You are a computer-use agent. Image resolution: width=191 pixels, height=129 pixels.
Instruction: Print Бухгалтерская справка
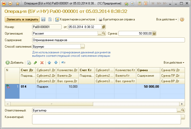tap(117, 19)
